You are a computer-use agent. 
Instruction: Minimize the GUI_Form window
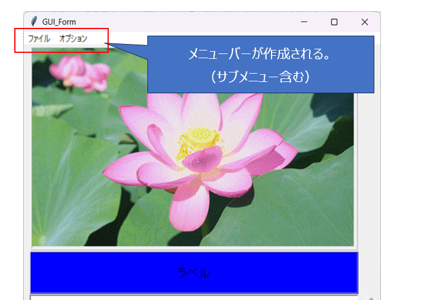pyautogui.click(x=304, y=22)
